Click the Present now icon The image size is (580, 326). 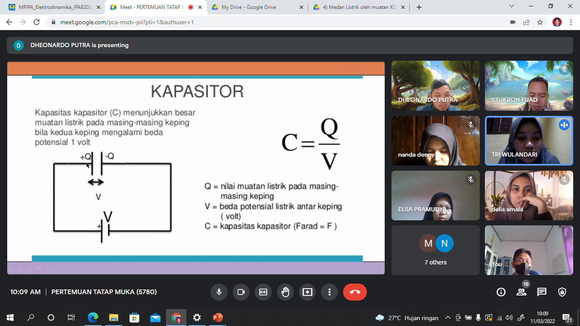pyautogui.click(x=307, y=292)
